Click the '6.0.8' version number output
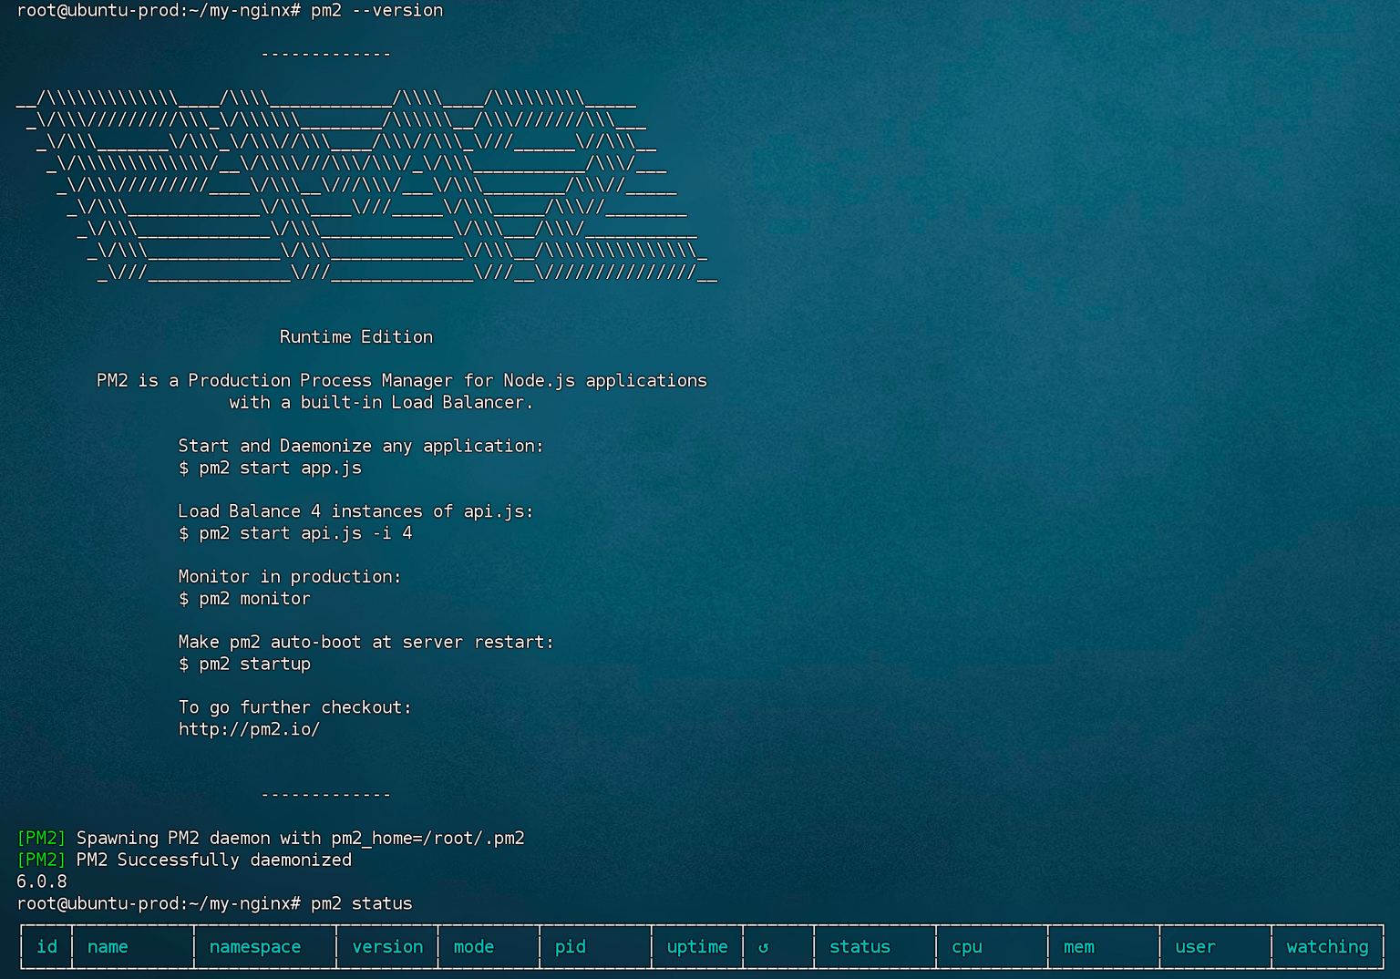The height and width of the screenshot is (979, 1400). (42, 881)
